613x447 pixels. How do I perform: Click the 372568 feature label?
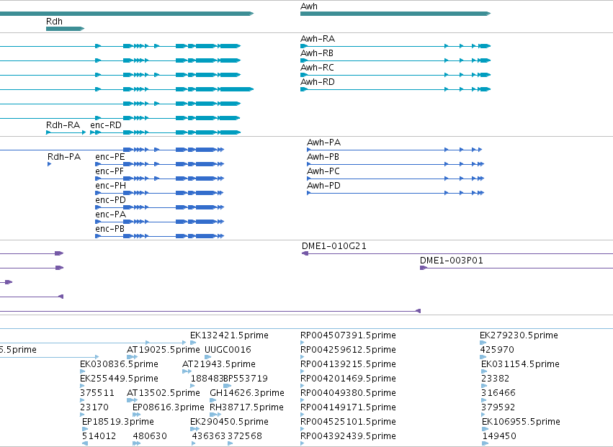[245, 436]
